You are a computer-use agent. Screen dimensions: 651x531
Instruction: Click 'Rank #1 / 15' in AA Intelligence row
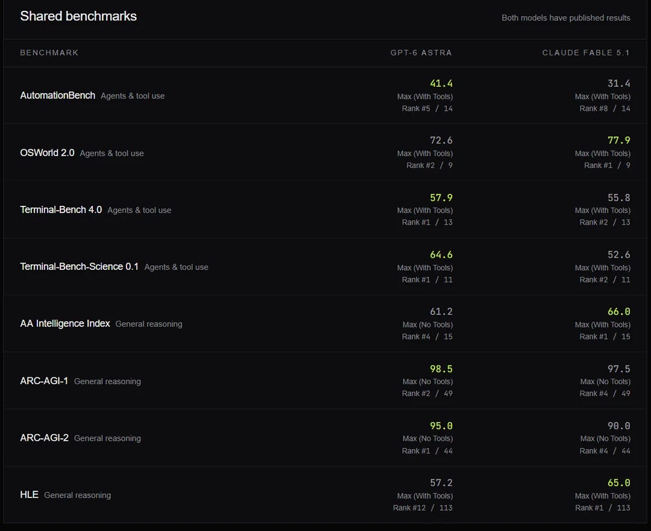(605, 337)
